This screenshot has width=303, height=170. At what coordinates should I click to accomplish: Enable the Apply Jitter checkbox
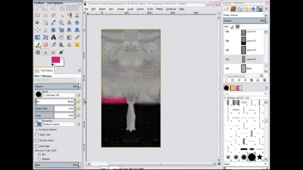coord(37,135)
